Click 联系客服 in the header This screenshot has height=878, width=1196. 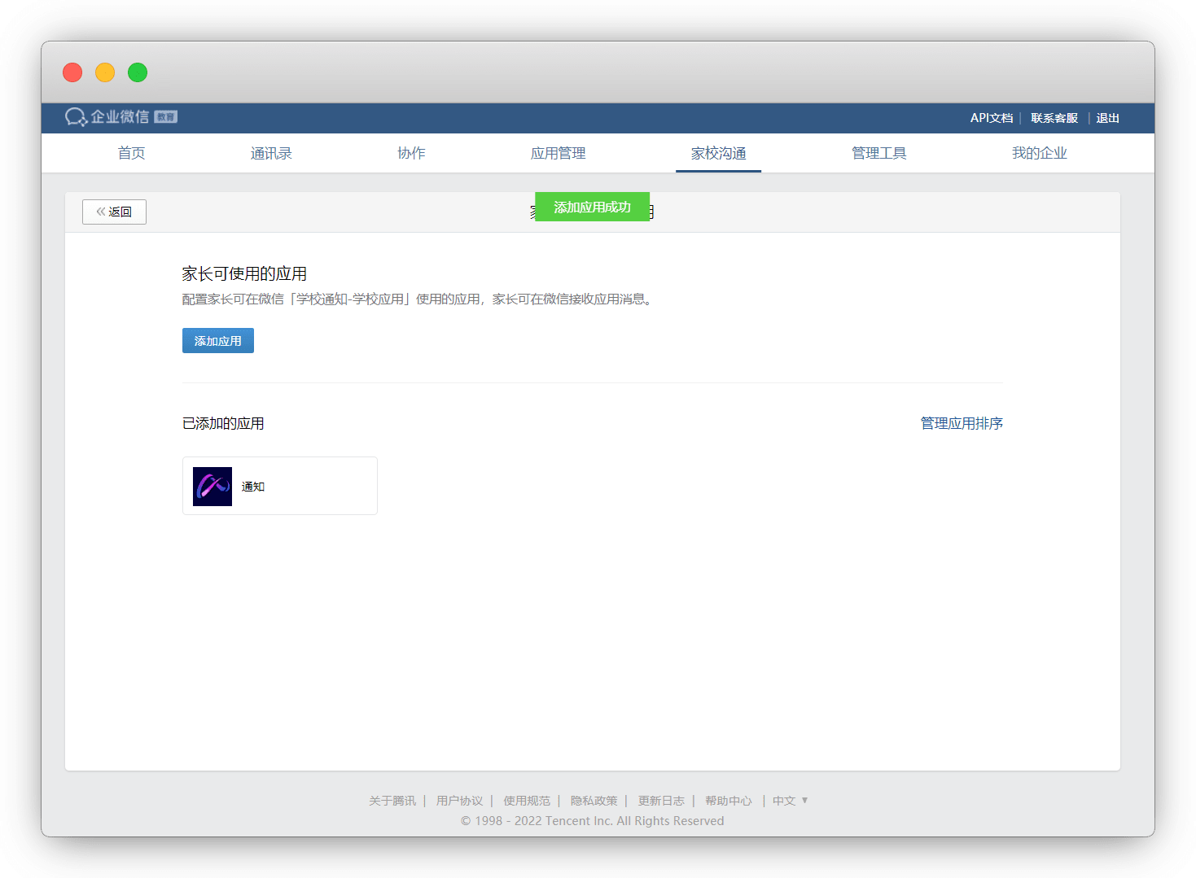[1054, 118]
